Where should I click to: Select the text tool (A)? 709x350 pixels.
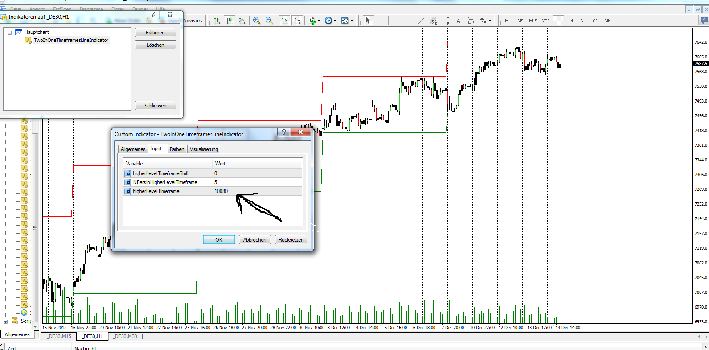(x=458, y=21)
